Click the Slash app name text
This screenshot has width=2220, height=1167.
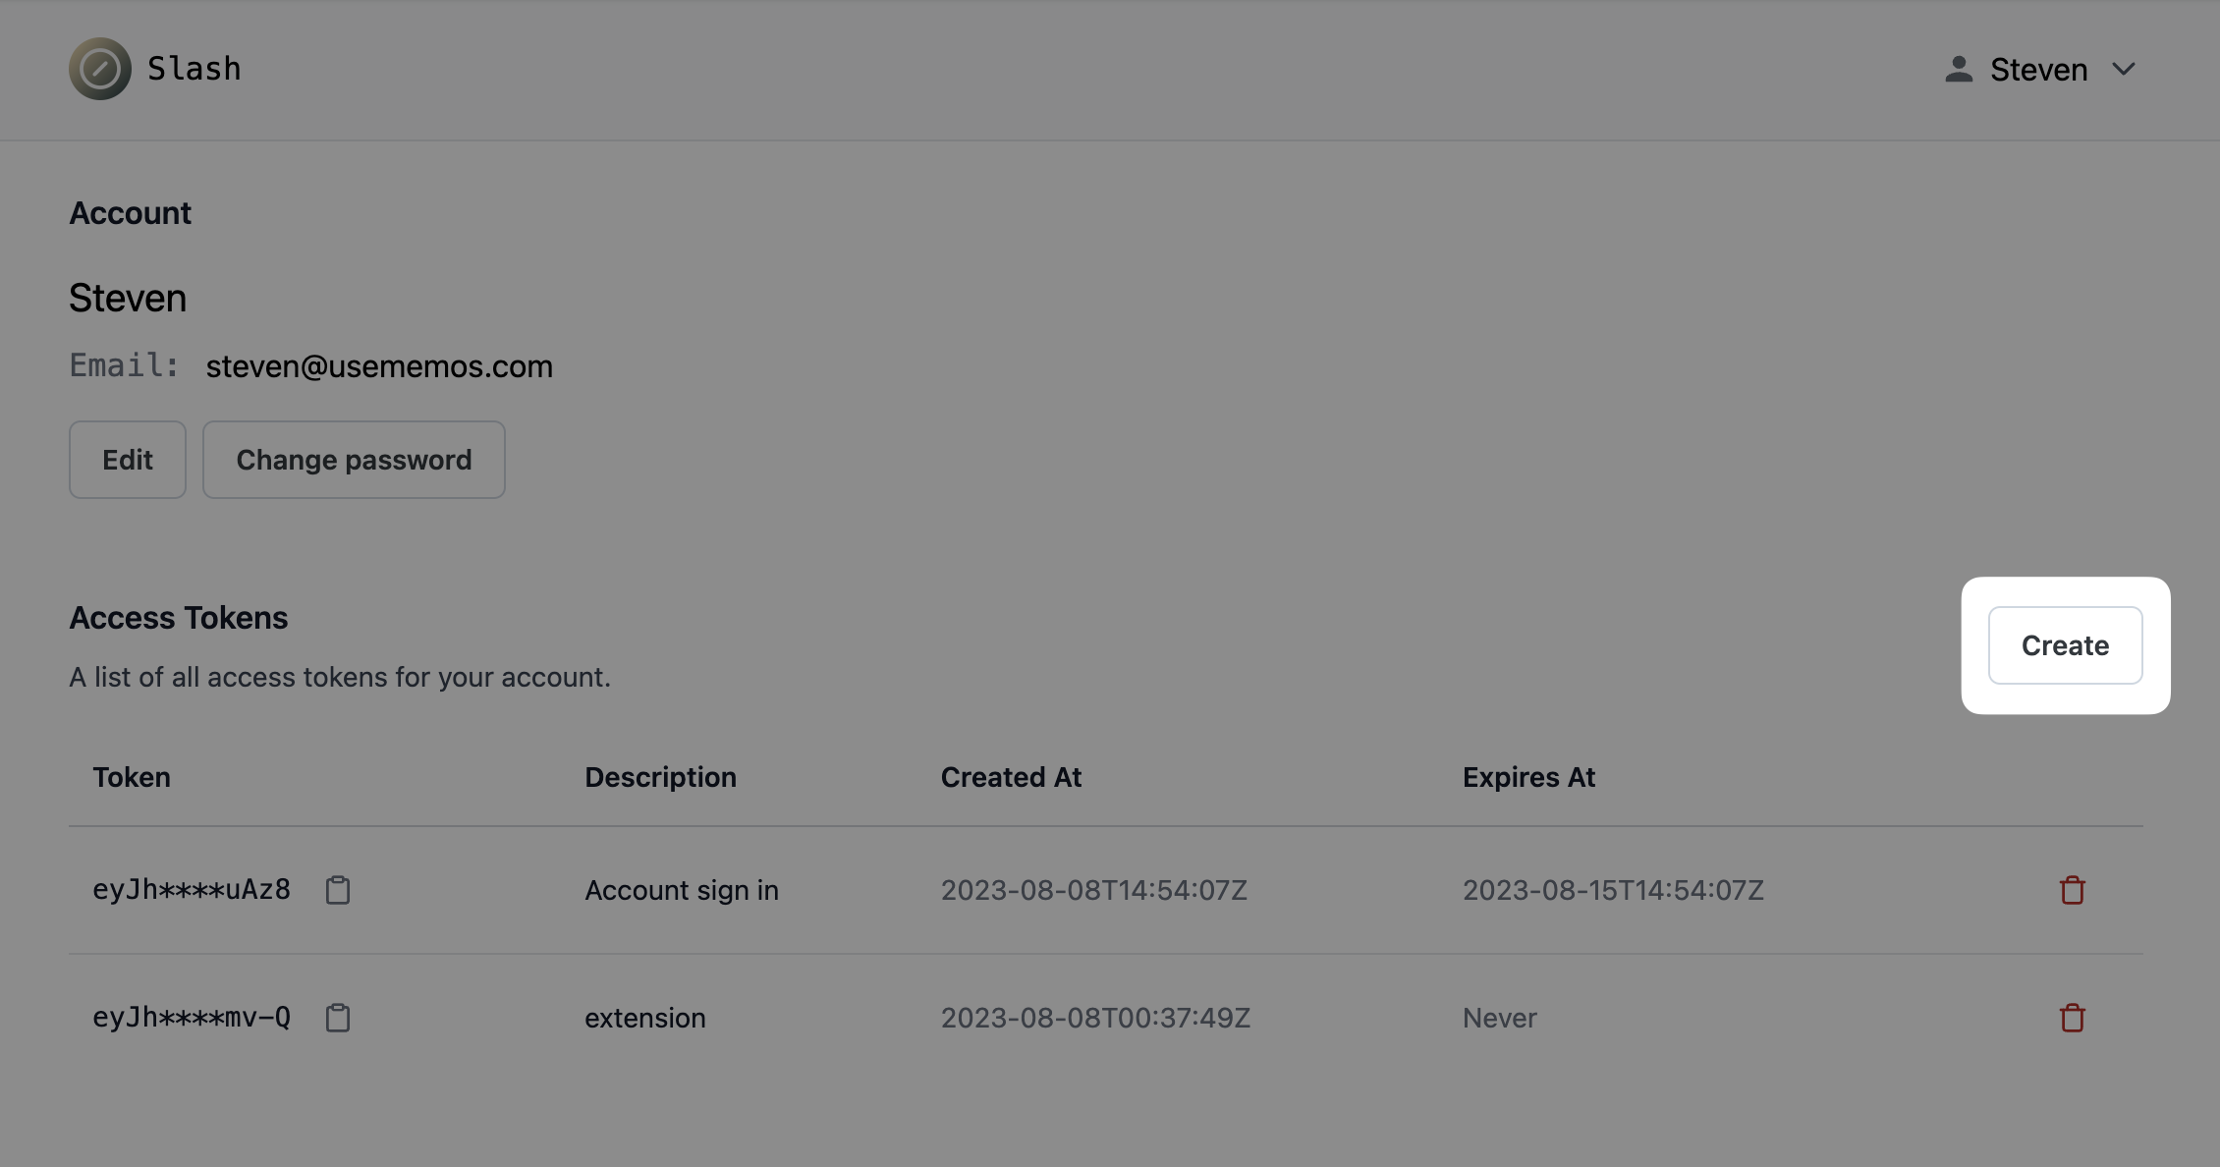click(194, 69)
